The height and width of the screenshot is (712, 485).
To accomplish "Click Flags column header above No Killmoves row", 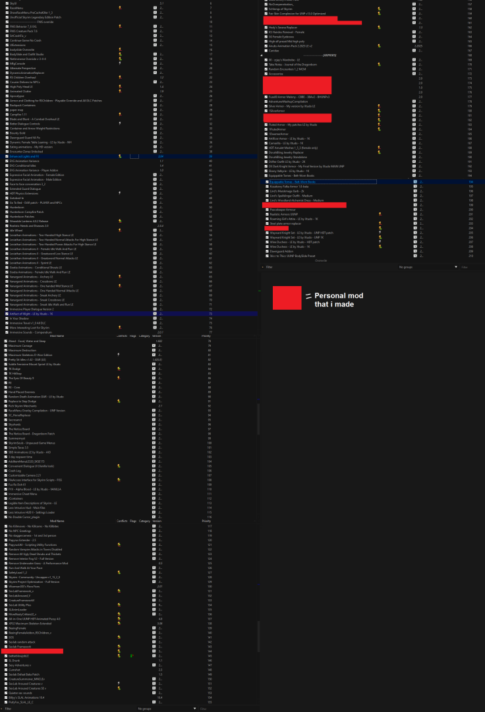I will pos(133,521).
